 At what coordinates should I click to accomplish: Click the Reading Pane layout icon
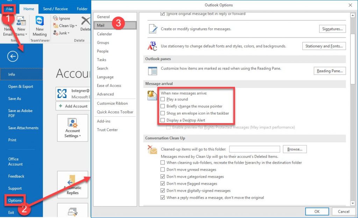tap(152, 71)
